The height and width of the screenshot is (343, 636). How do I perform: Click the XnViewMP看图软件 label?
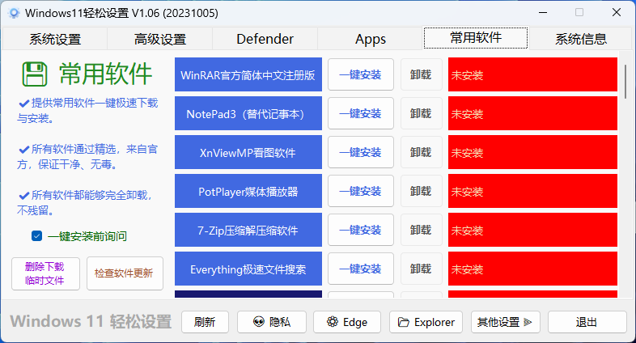(x=248, y=152)
